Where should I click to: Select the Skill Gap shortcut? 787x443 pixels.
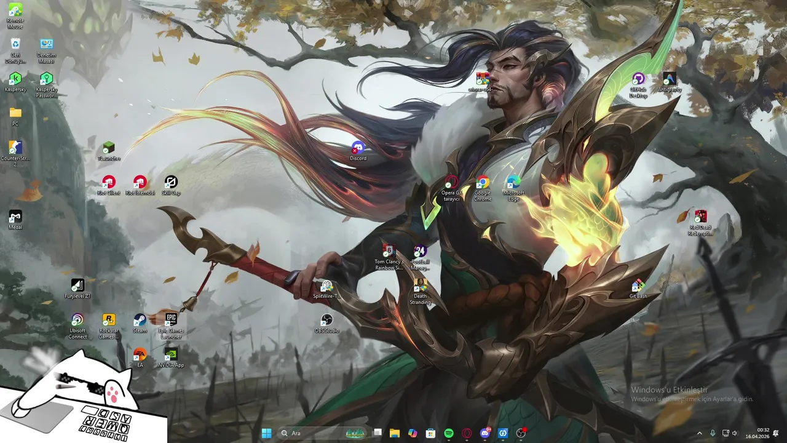(171, 185)
